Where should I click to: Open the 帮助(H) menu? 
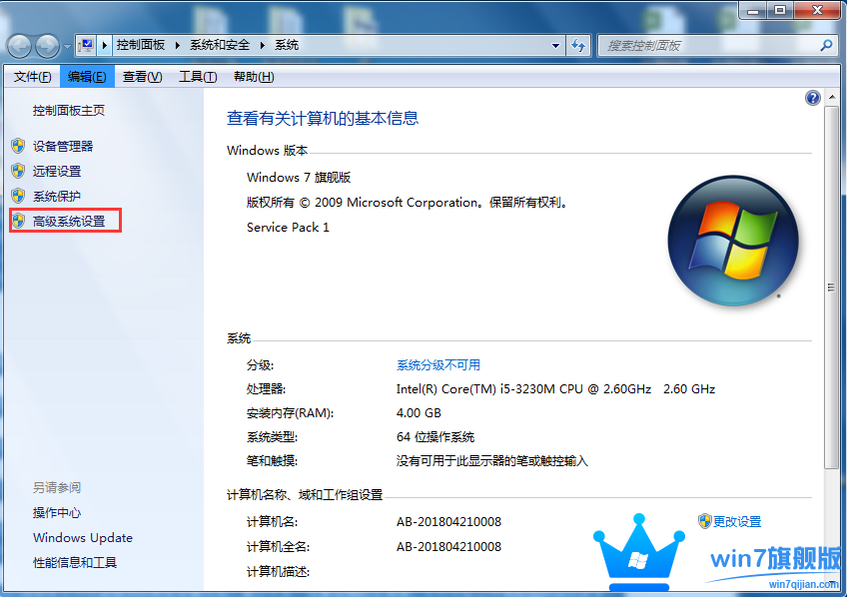pyautogui.click(x=254, y=77)
